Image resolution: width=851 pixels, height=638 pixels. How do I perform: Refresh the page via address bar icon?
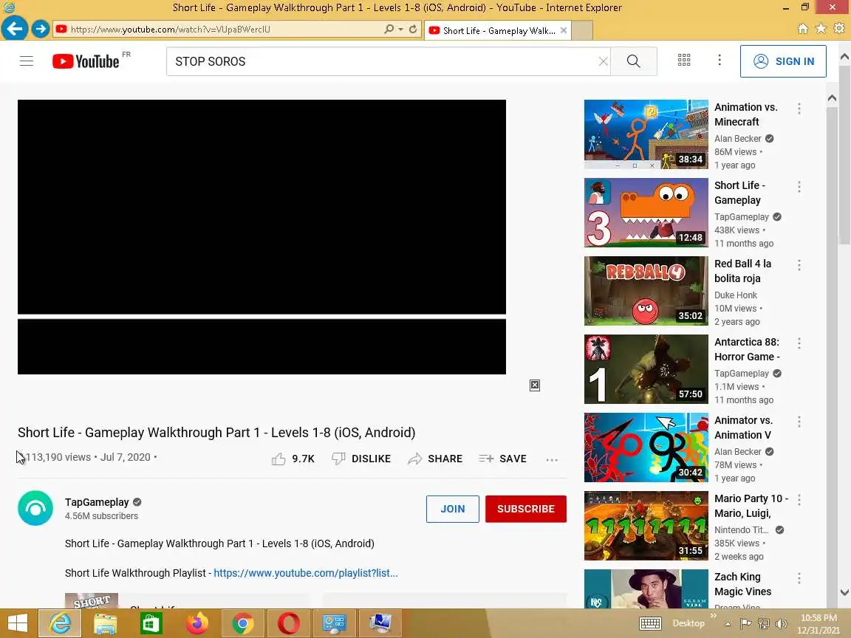tap(413, 30)
